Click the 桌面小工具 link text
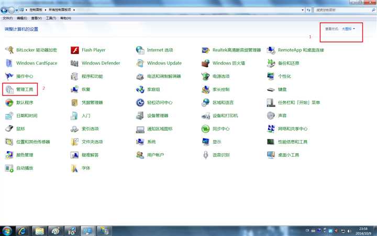This screenshot has height=236, width=377. tap(289, 155)
